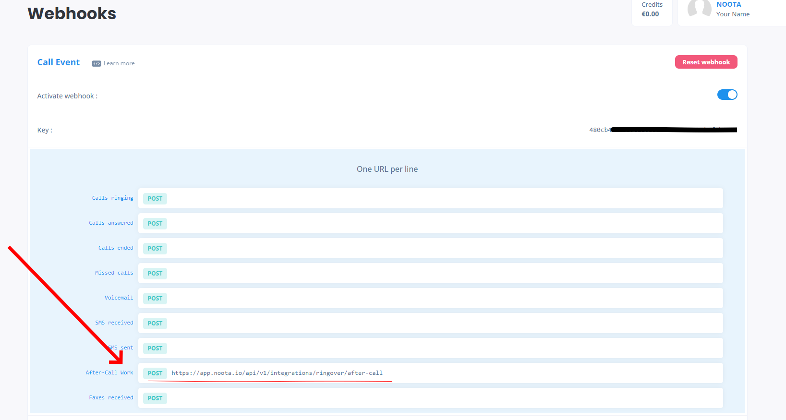Click the Calls ringing URL field

pos(442,198)
